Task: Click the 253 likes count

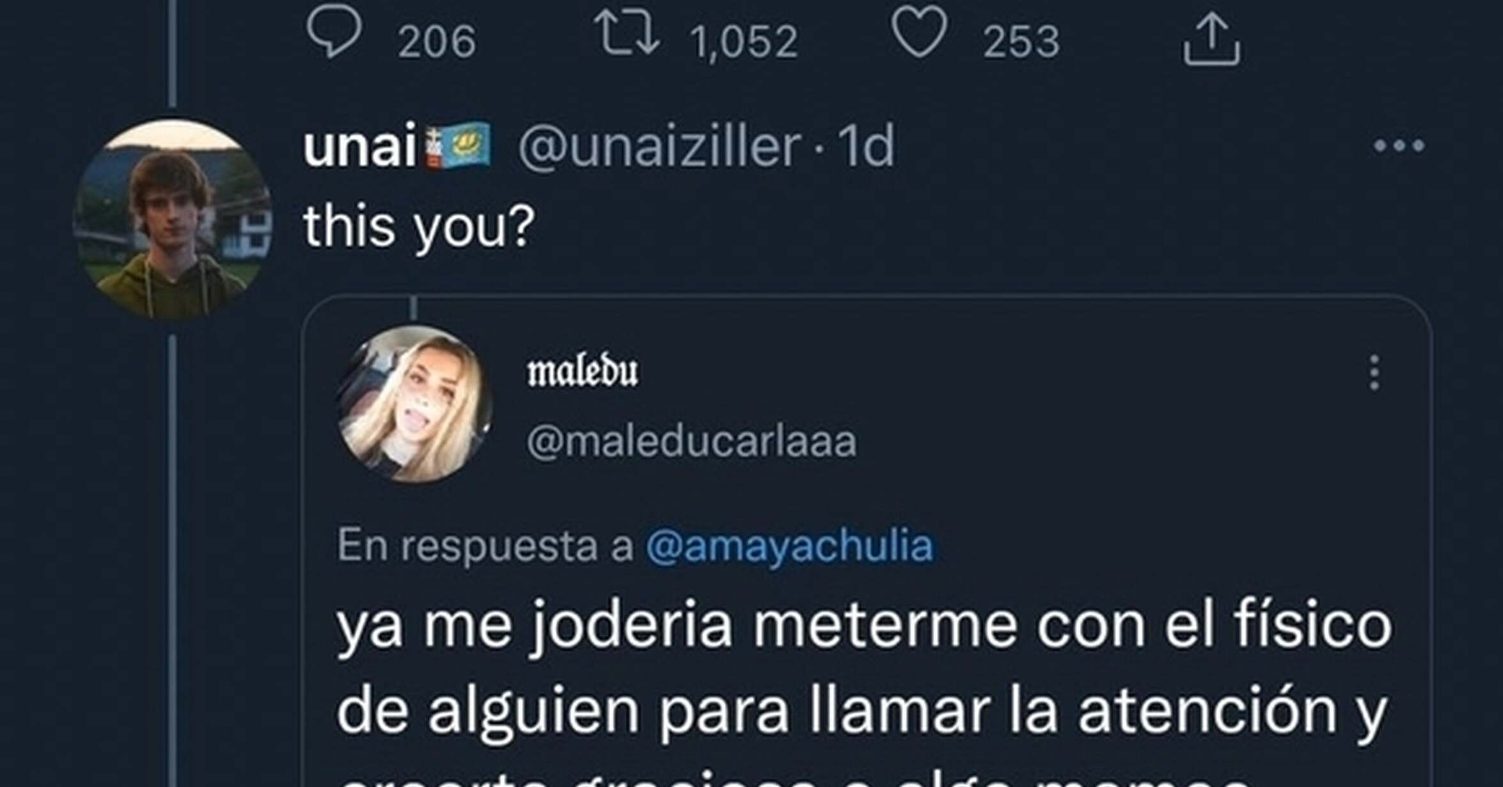Action: [x=1021, y=42]
